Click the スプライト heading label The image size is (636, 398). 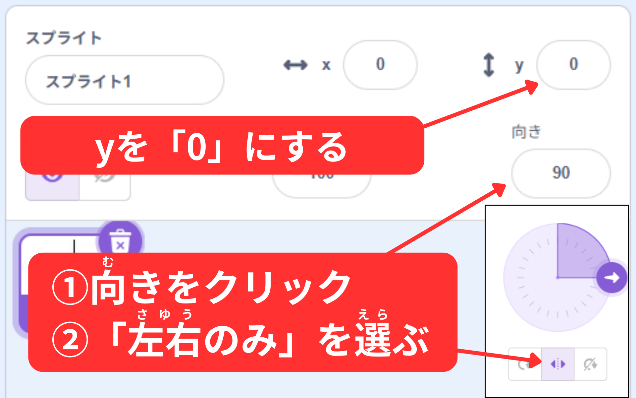click(x=64, y=38)
